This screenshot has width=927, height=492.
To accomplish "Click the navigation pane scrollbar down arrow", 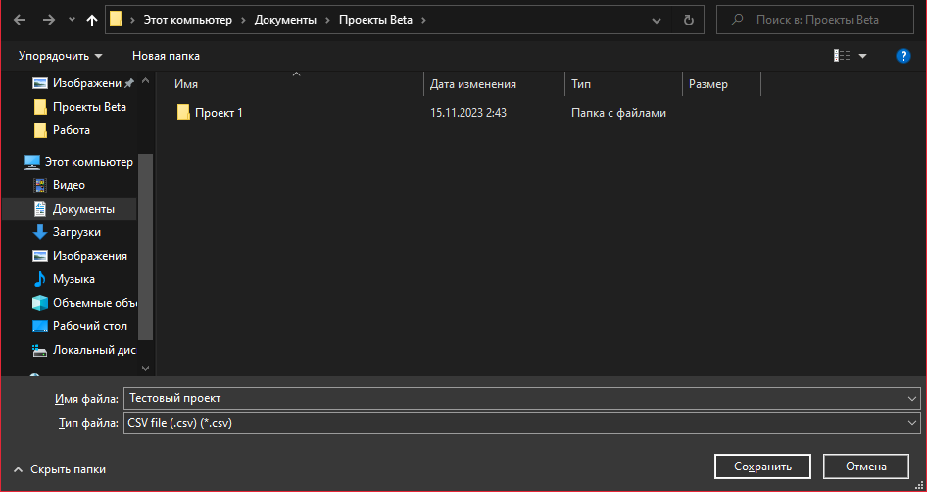I will (145, 368).
